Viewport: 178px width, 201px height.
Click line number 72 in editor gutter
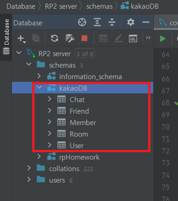click(x=166, y=151)
